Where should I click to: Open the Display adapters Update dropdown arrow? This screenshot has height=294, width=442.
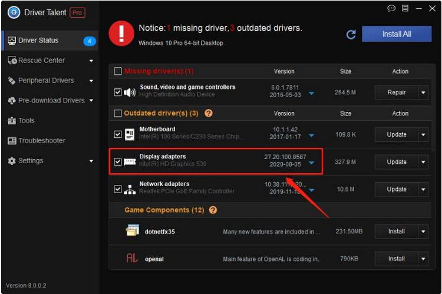click(423, 162)
